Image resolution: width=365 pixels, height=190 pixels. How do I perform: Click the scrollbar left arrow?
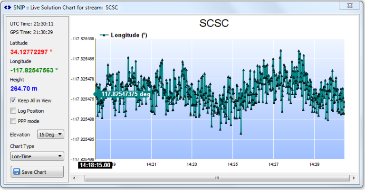point(74,178)
